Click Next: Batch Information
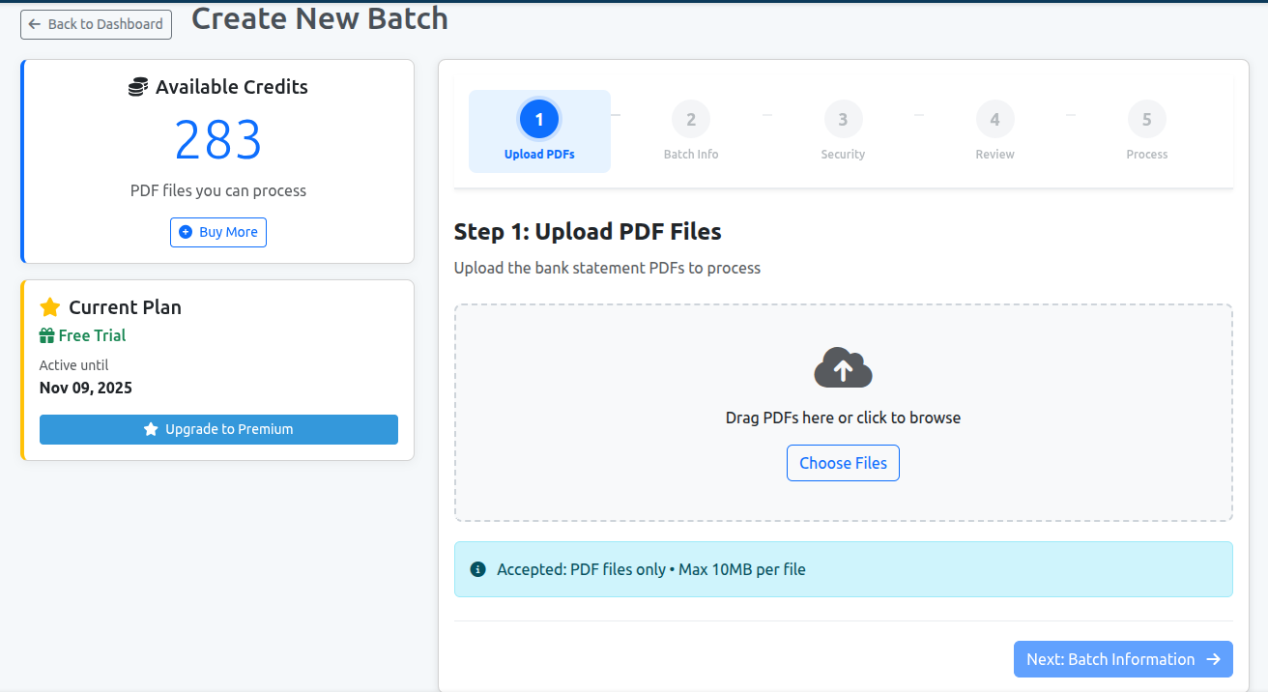The height and width of the screenshot is (692, 1268). (x=1123, y=659)
